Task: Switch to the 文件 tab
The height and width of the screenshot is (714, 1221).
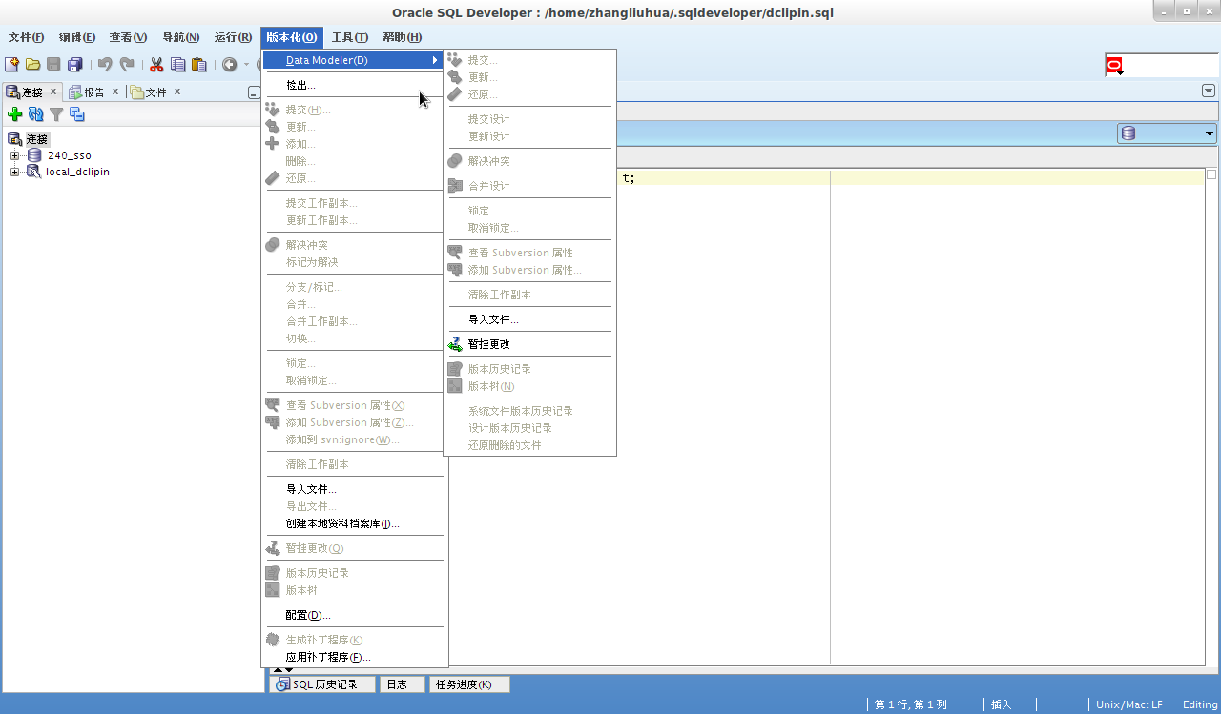Action: pyautogui.click(x=155, y=92)
